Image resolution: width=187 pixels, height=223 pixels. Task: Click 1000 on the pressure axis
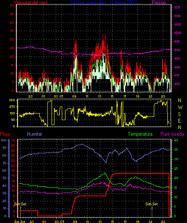coord(178,33)
